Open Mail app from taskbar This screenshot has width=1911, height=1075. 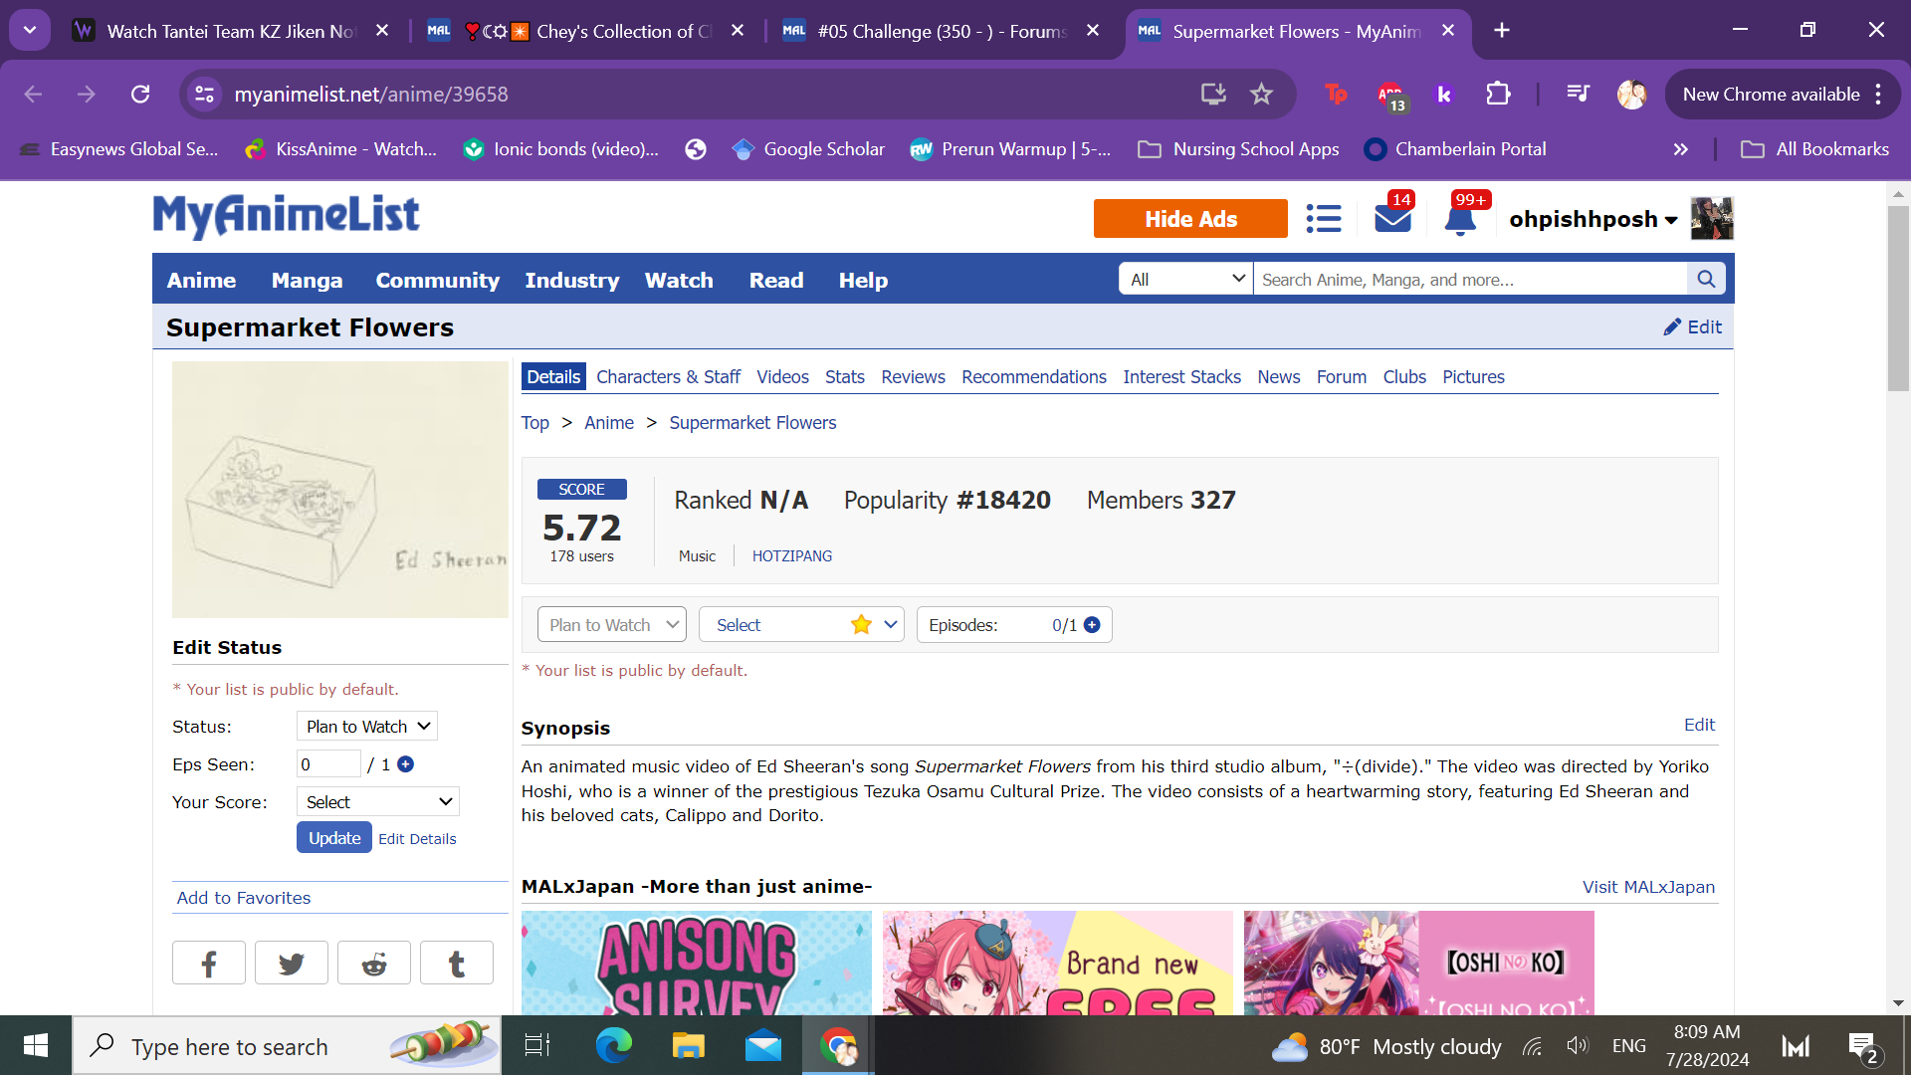pyautogui.click(x=763, y=1046)
